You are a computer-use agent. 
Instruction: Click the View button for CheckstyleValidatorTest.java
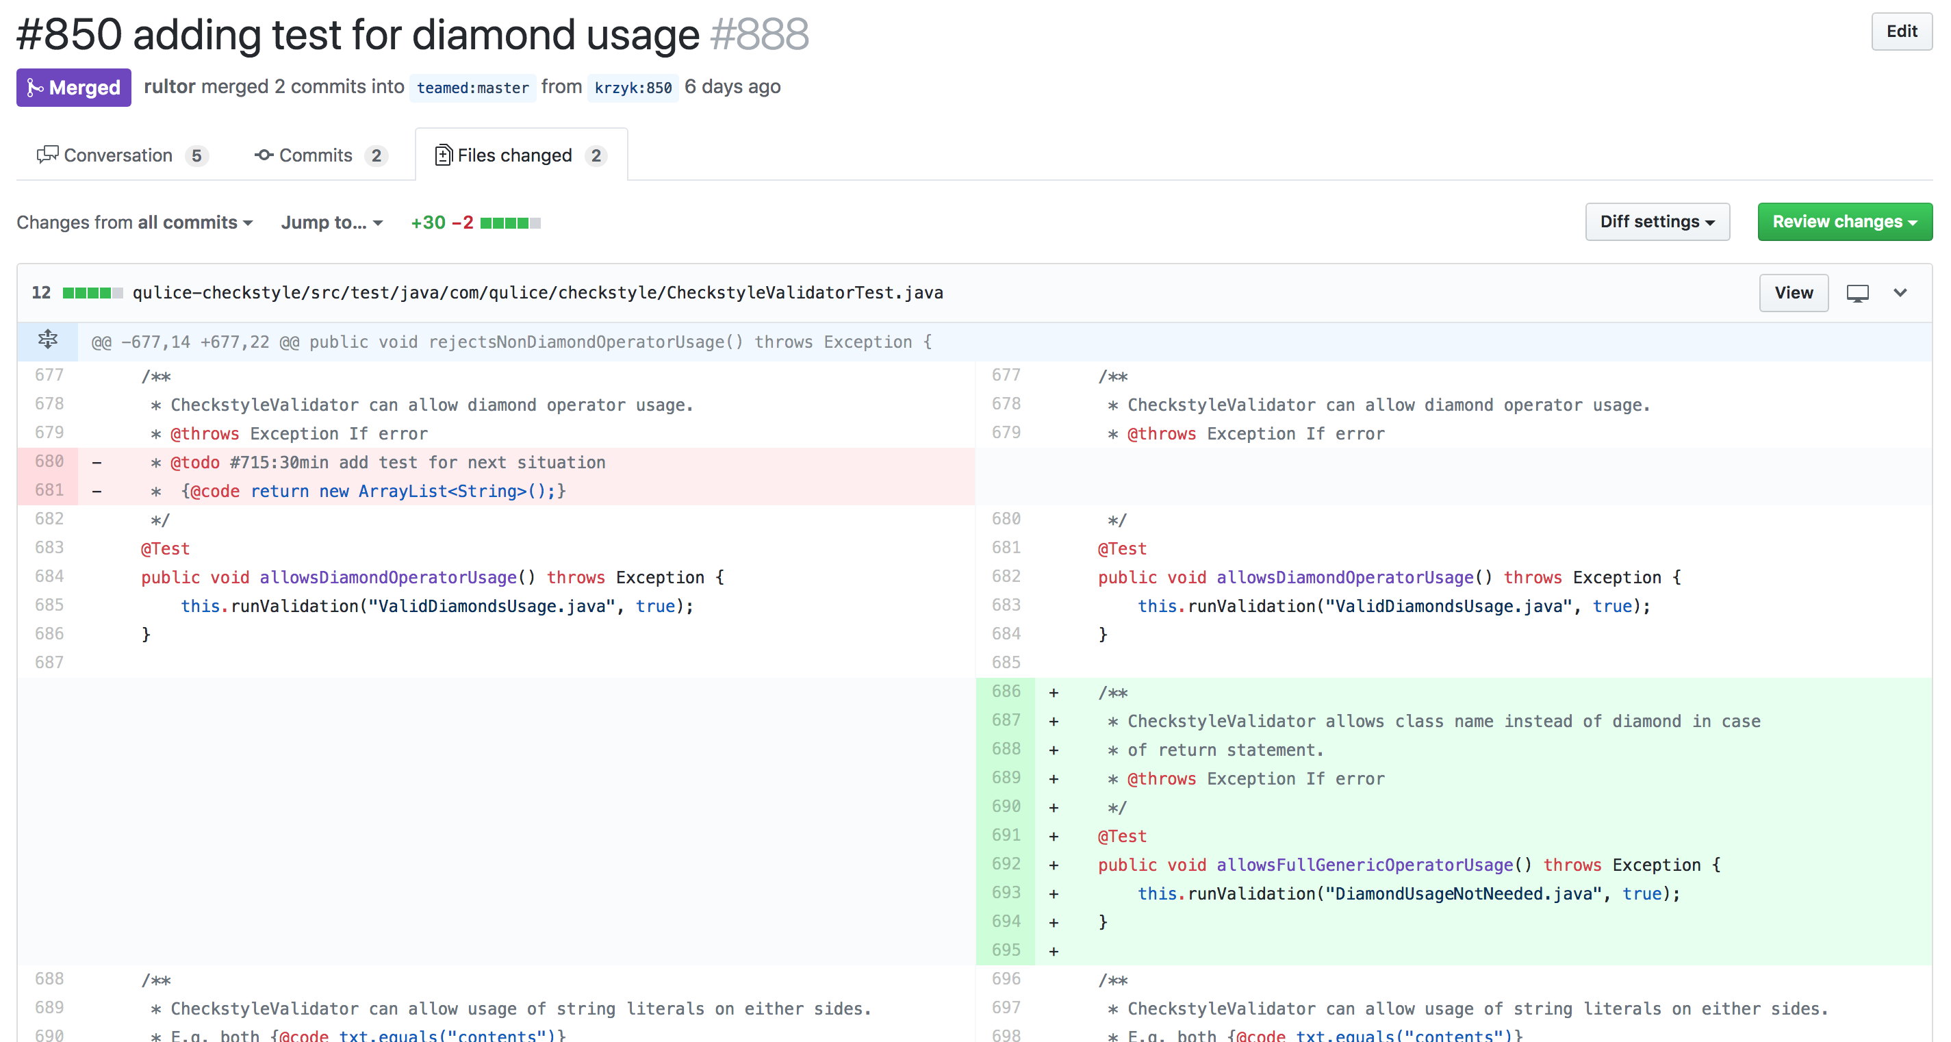pyautogui.click(x=1794, y=293)
